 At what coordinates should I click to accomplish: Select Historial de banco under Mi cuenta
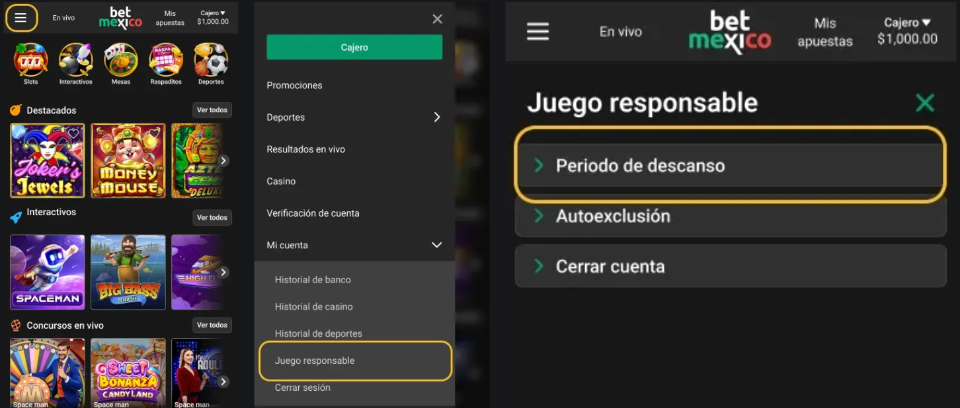click(x=313, y=280)
